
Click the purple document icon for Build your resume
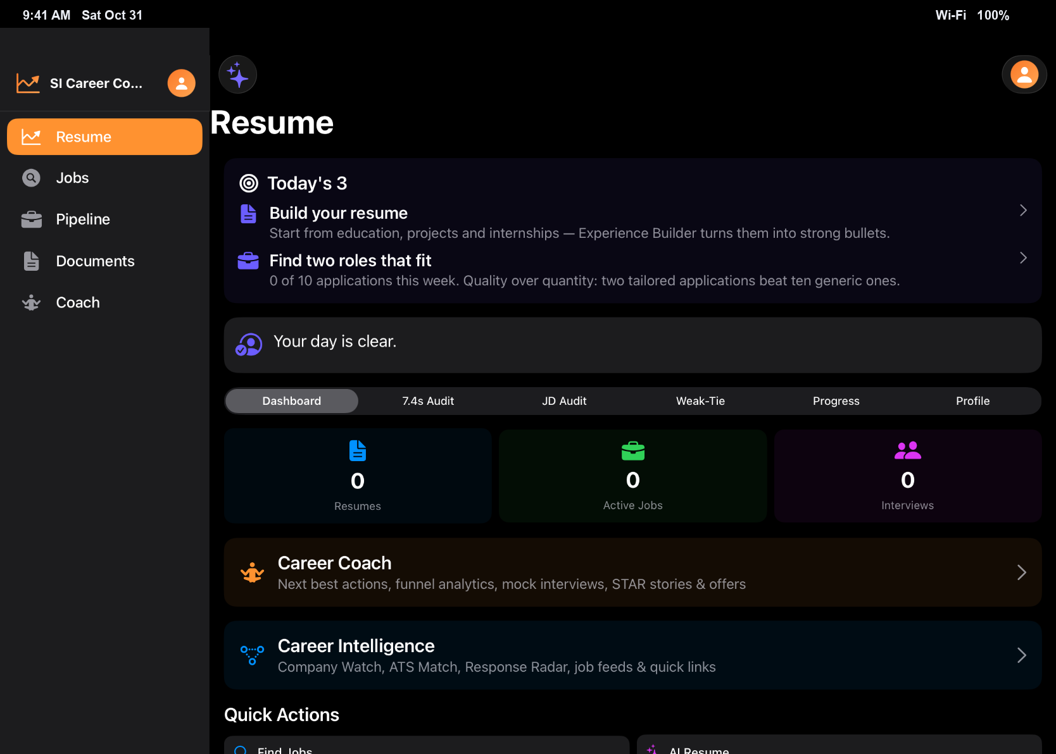[x=248, y=214]
